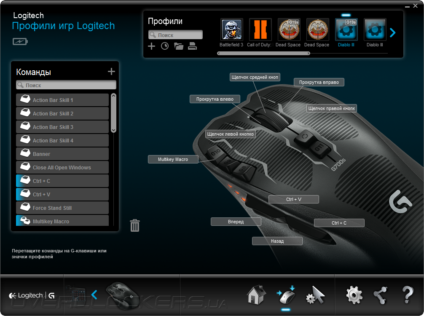
Task: Select the Battlefield 3 profile icon
Action: pyautogui.click(x=231, y=29)
